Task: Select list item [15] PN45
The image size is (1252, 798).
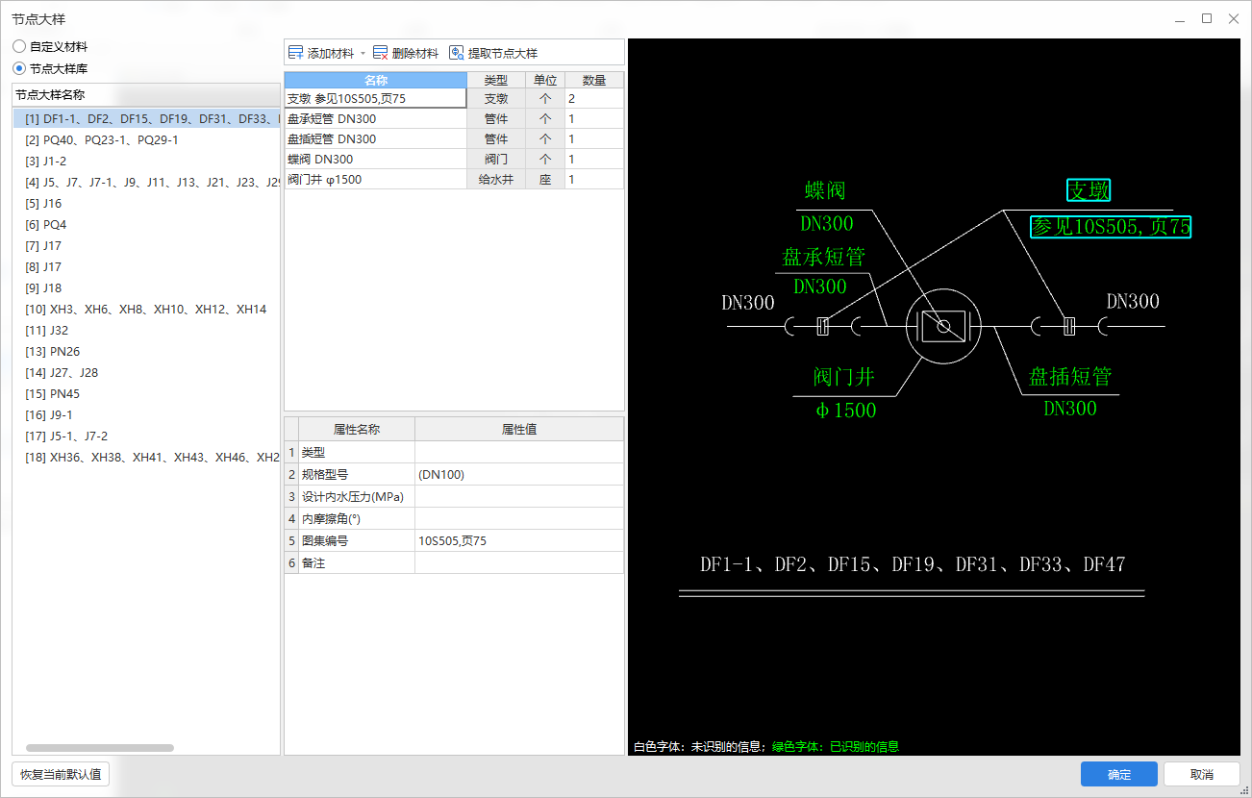Action: pos(146,393)
